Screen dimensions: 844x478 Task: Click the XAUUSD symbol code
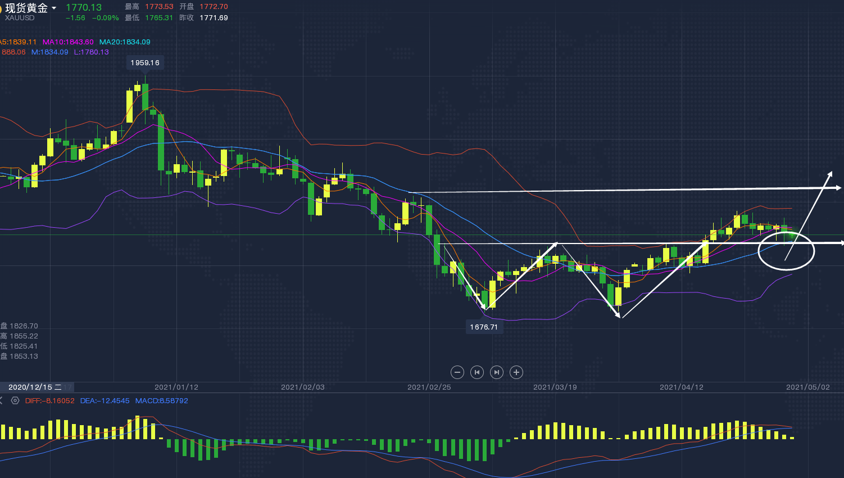20,18
